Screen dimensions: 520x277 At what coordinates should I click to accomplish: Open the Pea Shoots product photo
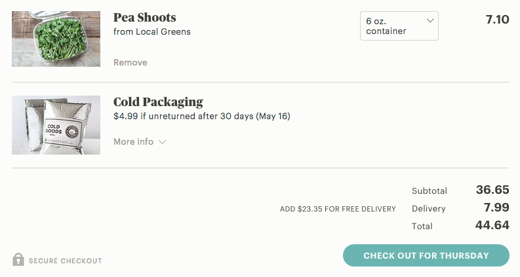coord(56,39)
